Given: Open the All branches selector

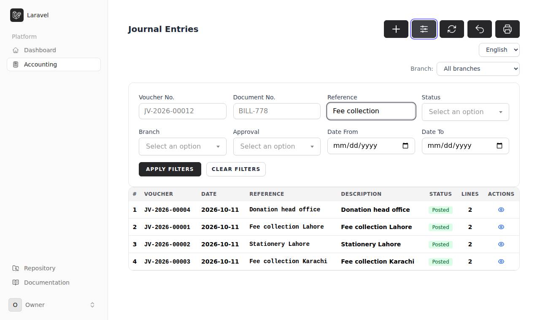Looking at the screenshot, I should pos(478,69).
